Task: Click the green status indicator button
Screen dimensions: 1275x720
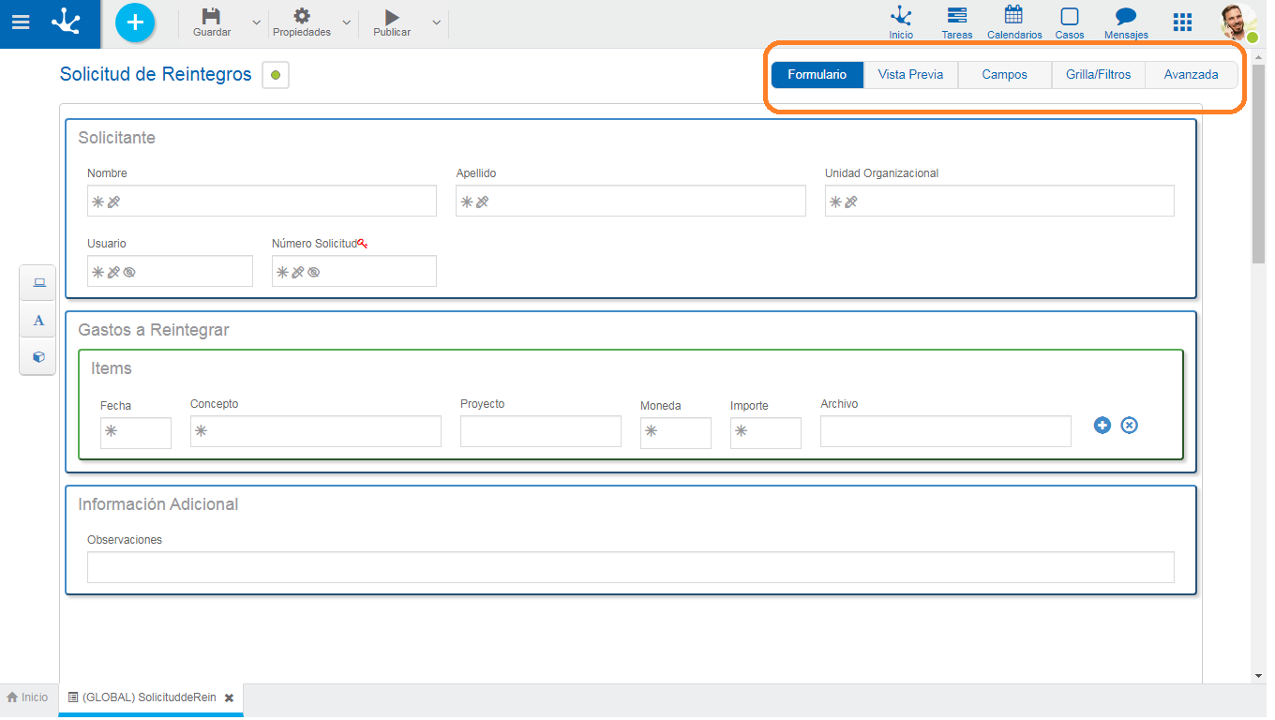Action: point(276,75)
